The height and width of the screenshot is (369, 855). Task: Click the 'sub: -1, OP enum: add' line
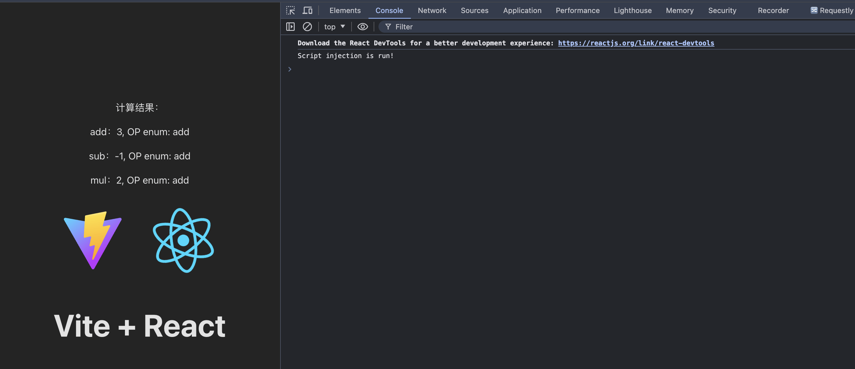coord(140,156)
